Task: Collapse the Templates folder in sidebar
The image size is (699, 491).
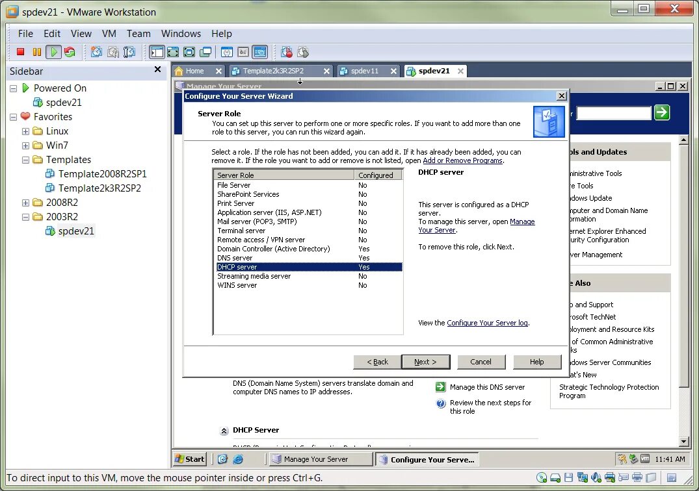Action: pos(26,160)
